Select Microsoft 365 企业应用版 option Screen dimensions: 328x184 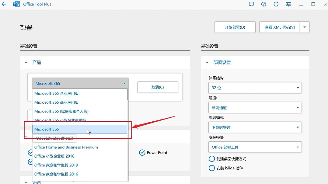[80, 93]
